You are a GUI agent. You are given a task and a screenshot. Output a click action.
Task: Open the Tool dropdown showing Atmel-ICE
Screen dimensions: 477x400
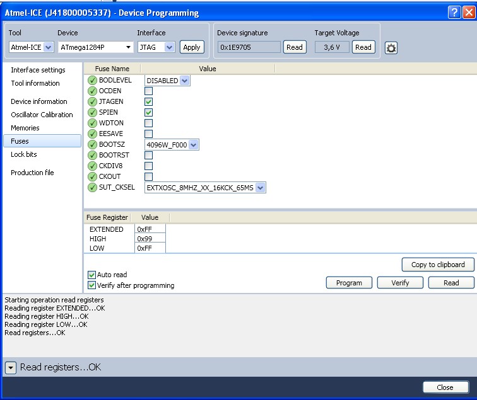[32, 47]
